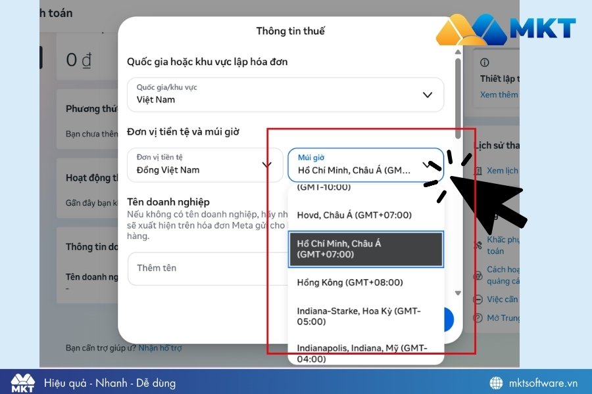The height and width of the screenshot is (394, 592).
Task: Click the info icon beside "Thiết lập"
Action: click(485, 62)
